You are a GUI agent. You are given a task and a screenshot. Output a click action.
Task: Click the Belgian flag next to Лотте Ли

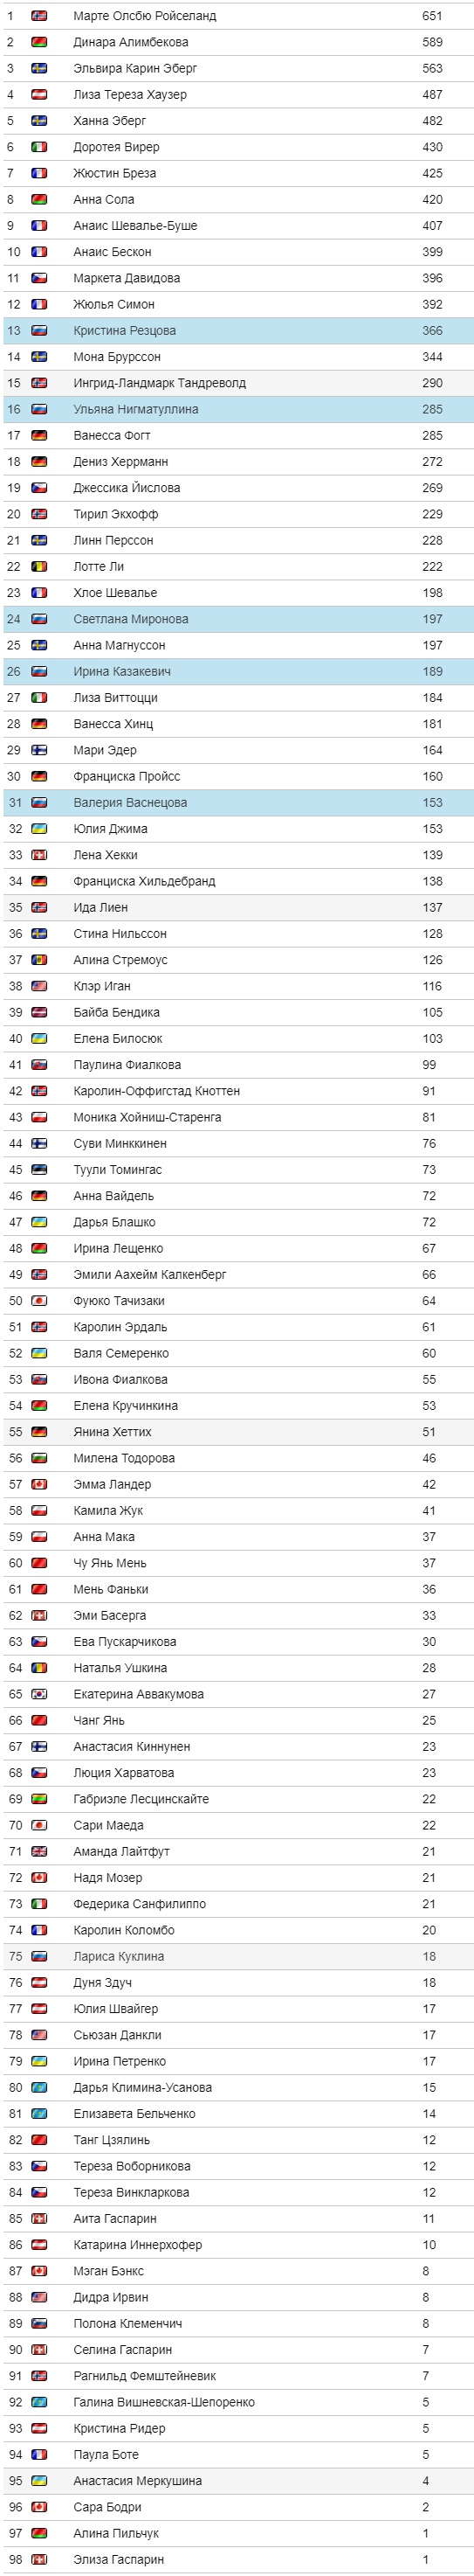39,566
